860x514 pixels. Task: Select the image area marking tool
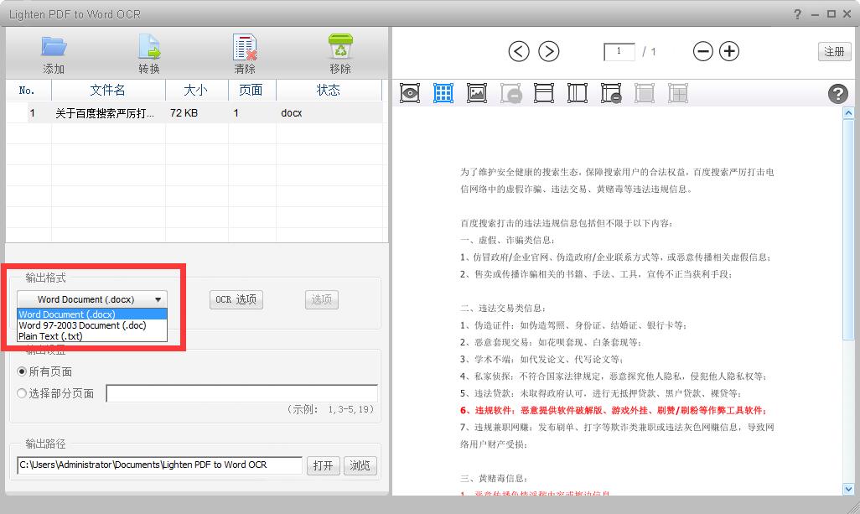[477, 93]
